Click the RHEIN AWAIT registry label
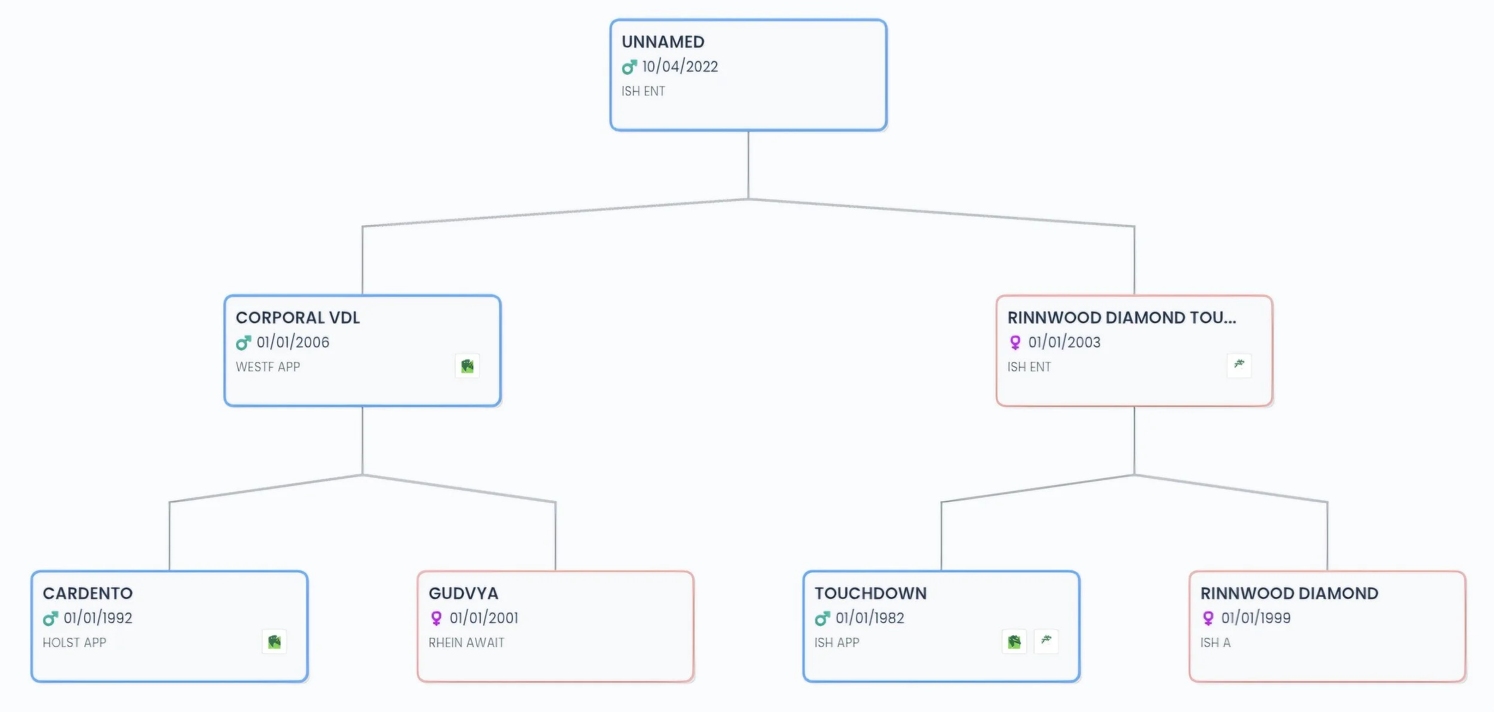The height and width of the screenshot is (712, 1494). click(x=466, y=643)
